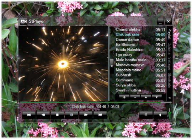
Task: Toggle the playlist panel button
Action: coord(146,115)
